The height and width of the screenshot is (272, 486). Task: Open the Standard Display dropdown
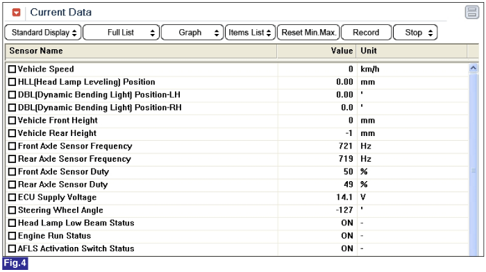point(43,33)
